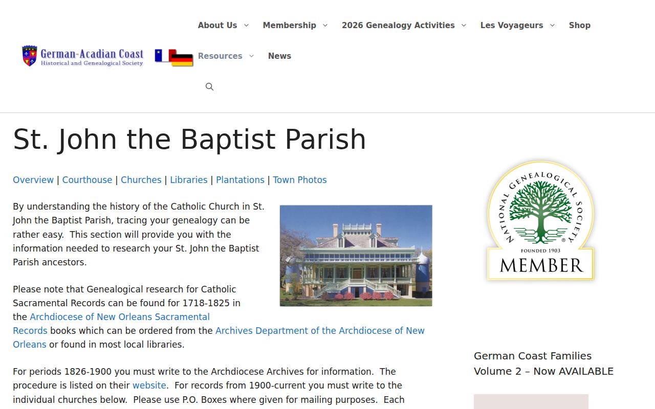The width and height of the screenshot is (655, 409).
Task: Follow the Courthouse link
Action: pos(87,180)
